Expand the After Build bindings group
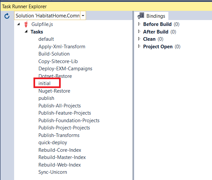The height and width of the screenshot is (180, 212). [139, 32]
